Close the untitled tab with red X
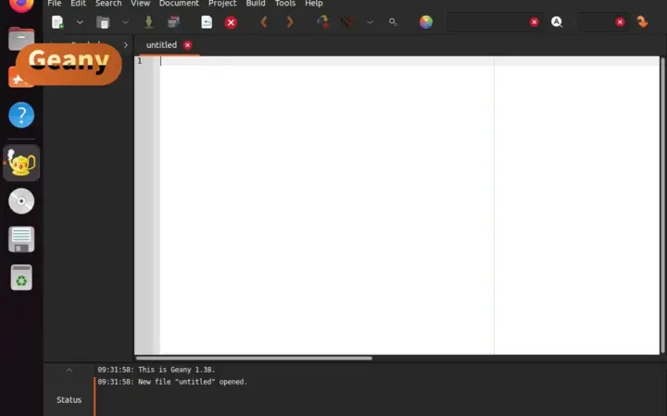Viewport: 667px width, 416px height. [187, 45]
